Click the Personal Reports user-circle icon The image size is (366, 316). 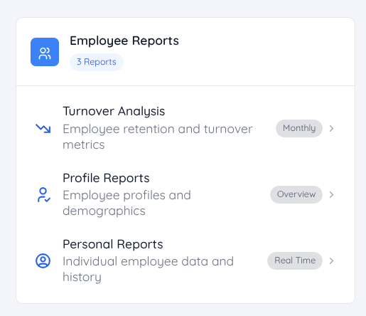(43, 261)
